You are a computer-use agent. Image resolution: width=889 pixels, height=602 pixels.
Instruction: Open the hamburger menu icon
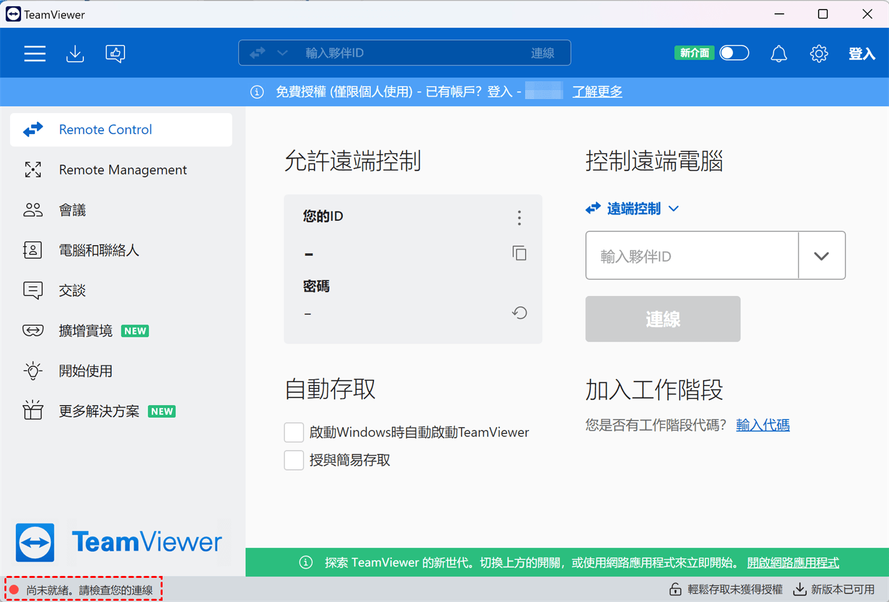coord(35,53)
